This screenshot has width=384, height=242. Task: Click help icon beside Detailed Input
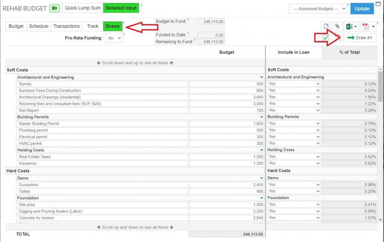point(141,6)
